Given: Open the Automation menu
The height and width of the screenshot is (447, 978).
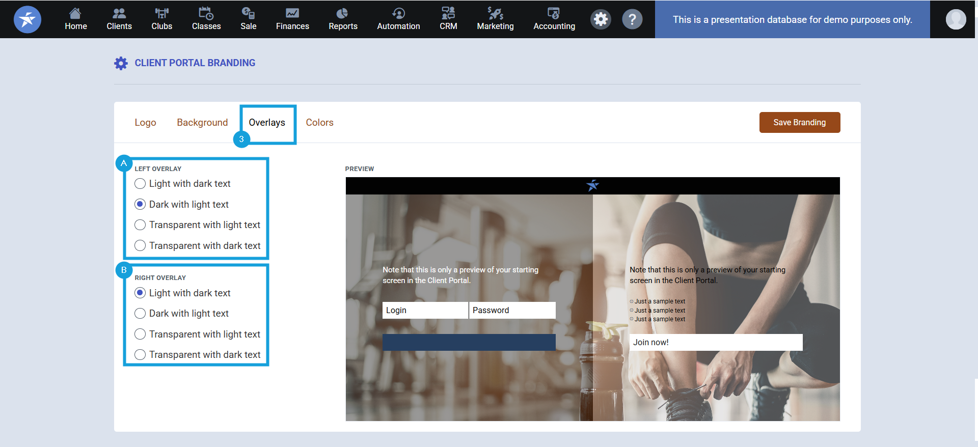Looking at the screenshot, I should click(398, 19).
